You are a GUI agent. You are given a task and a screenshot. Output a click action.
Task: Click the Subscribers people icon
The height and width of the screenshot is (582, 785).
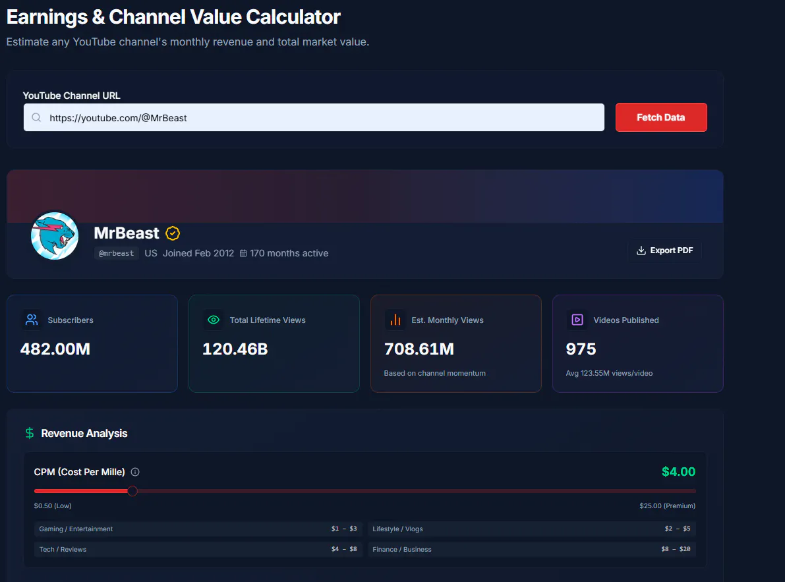coord(32,320)
